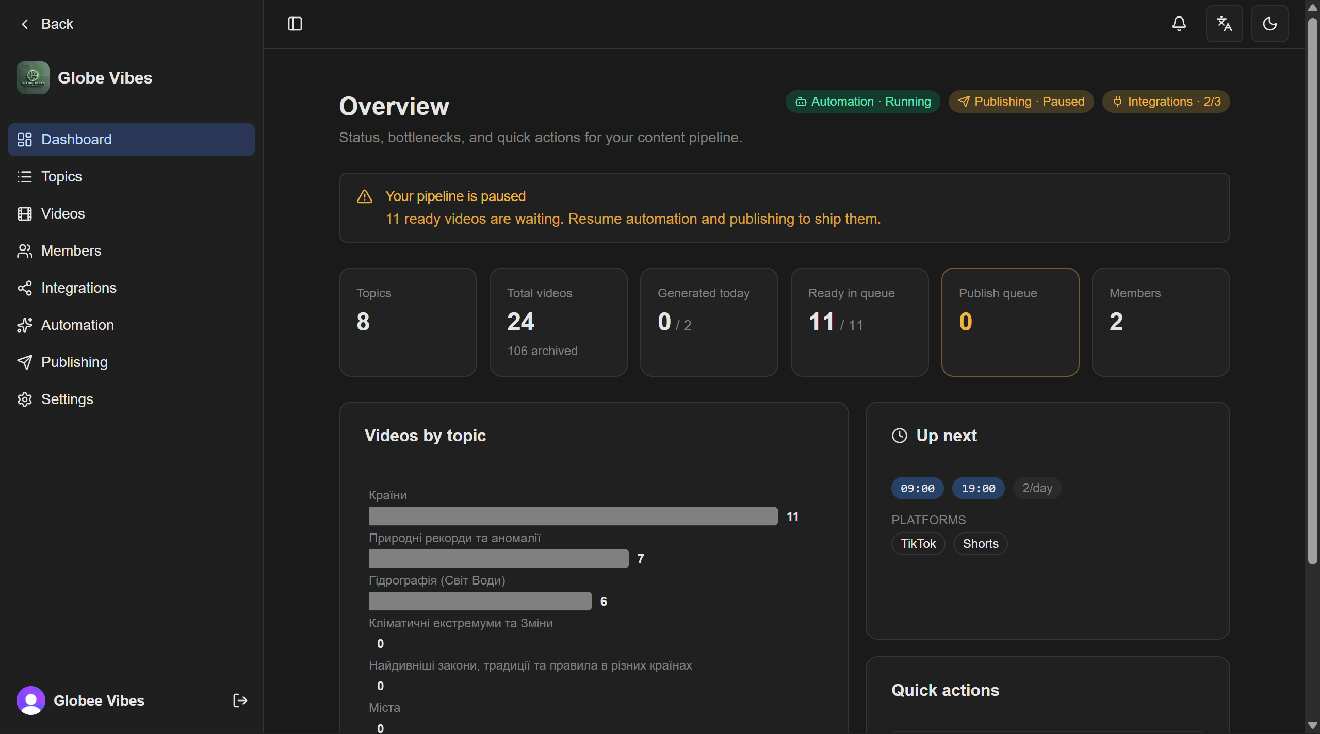
Task: Click the Videos by topic heading
Action: click(x=425, y=436)
